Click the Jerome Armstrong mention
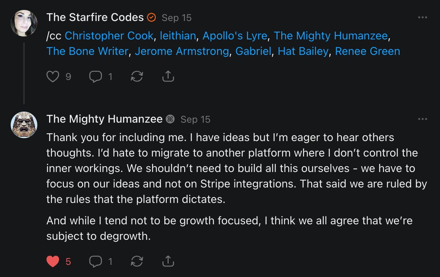This screenshot has height=277, width=440. coord(182,51)
